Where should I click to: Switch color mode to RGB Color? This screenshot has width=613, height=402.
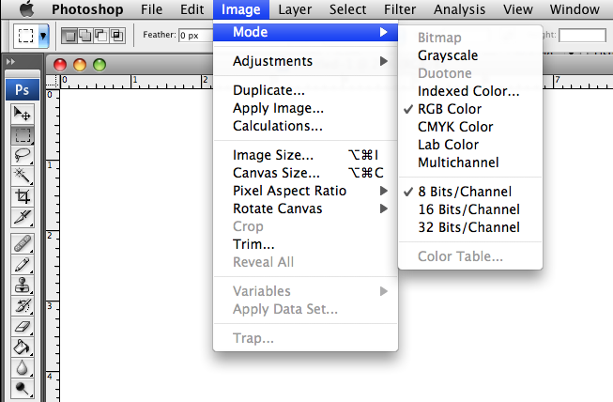455,109
